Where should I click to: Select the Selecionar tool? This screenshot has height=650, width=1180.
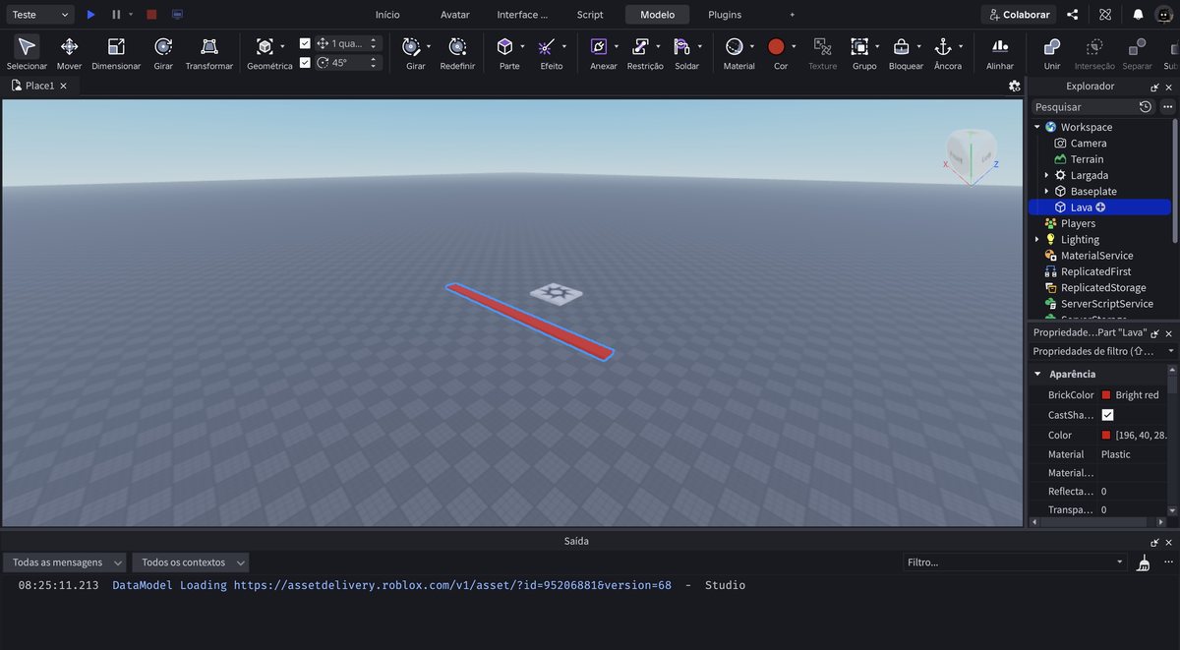[x=27, y=51]
